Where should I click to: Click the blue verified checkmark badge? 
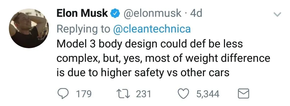point(115,14)
